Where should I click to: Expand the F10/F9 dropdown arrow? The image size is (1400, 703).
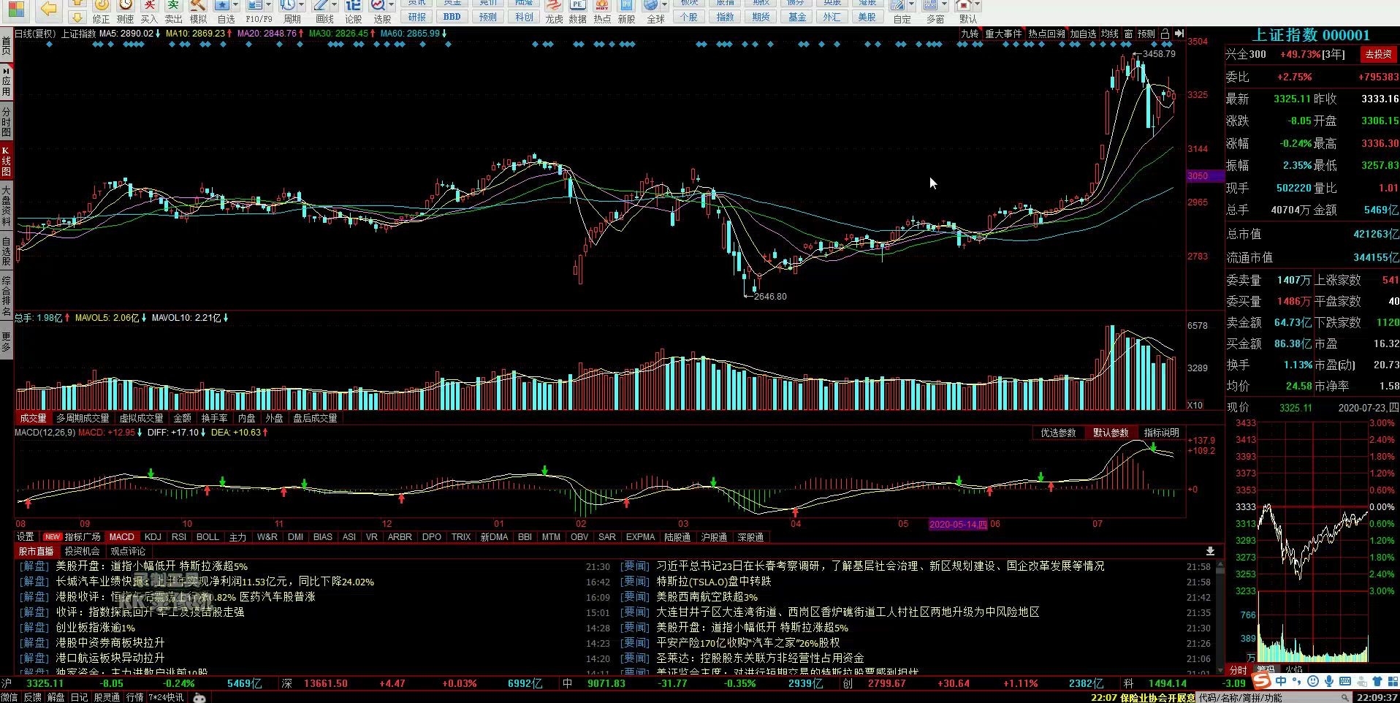pyautogui.click(x=268, y=5)
